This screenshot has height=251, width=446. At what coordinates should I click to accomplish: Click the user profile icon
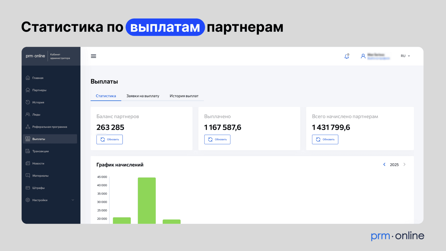pyautogui.click(x=363, y=56)
